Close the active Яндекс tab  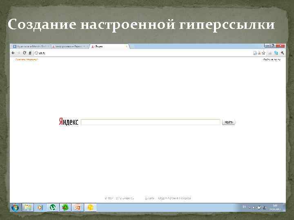point(127,46)
